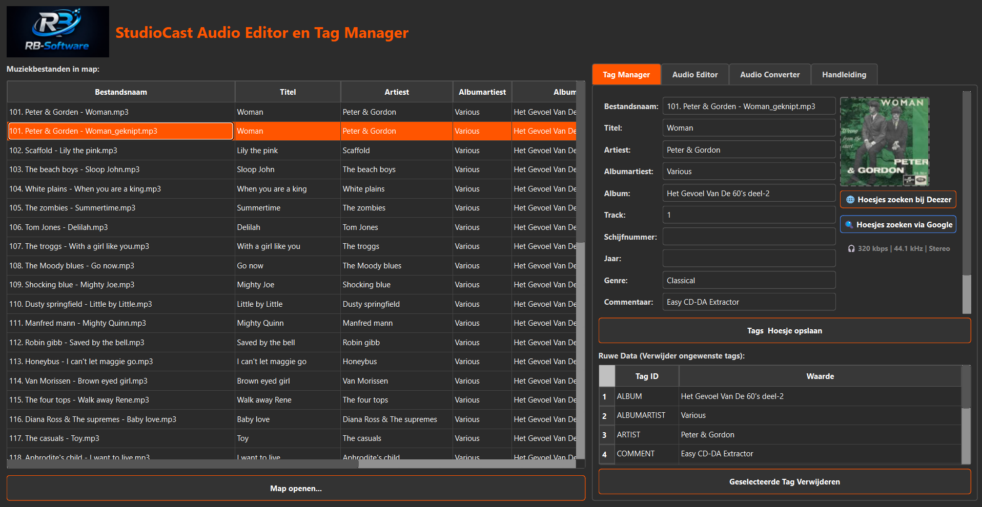Click the Map openen button
This screenshot has height=507, width=982.
point(296,489)
